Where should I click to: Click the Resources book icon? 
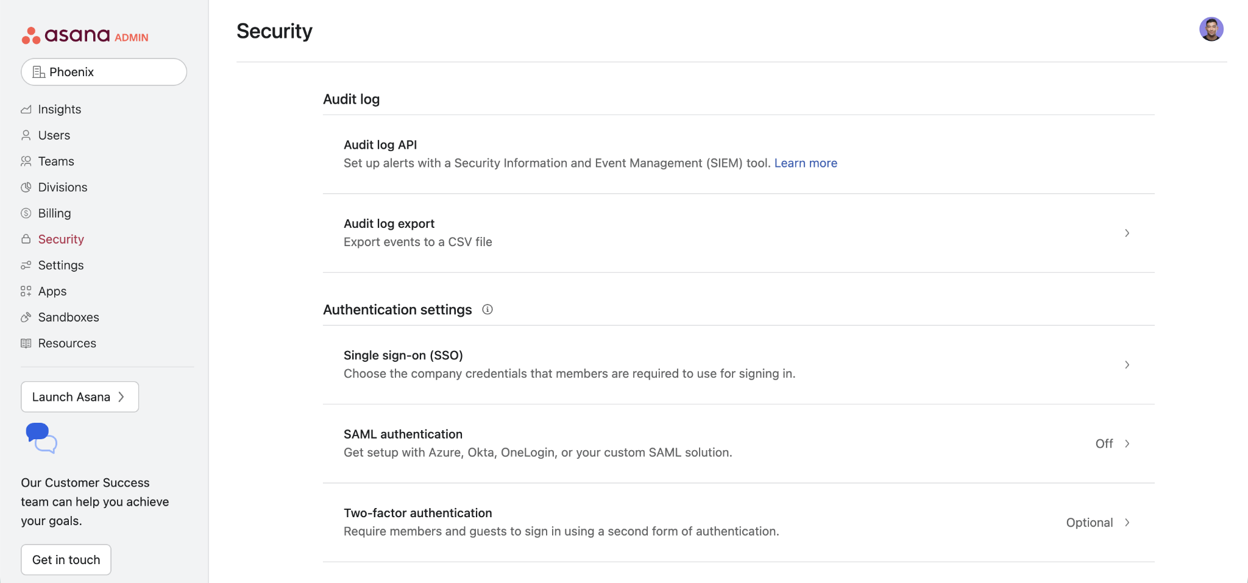coord(26,344)
